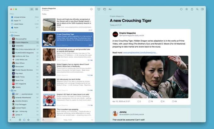Open the MovieJawn feed
Image resolution: width=214 pixels, height=129 pixels.
coord(24,67)
